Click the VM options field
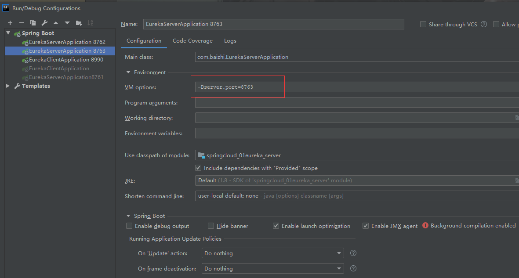 (357, 87)
